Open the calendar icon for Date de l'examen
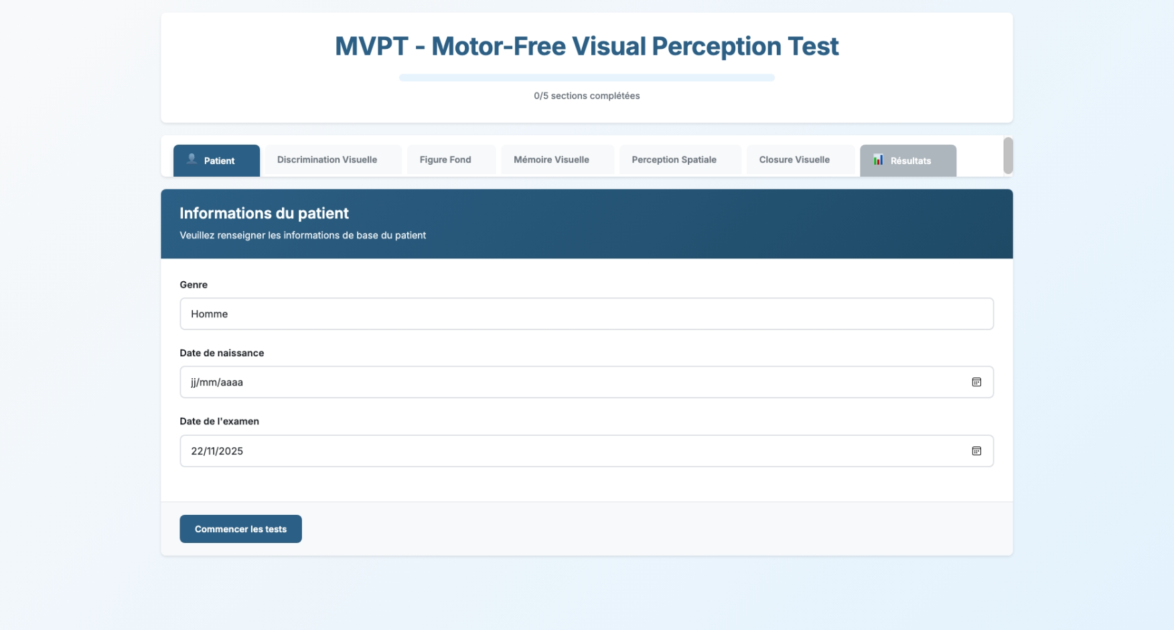Screen dimensions: 1174x630 pos(977,451)
